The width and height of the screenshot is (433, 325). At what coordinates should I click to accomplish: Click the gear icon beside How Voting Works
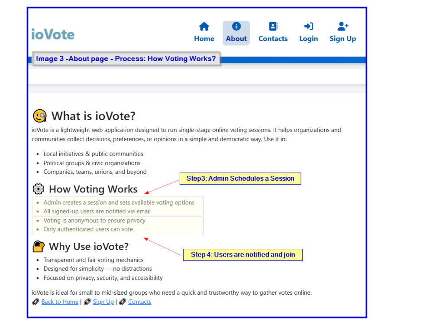(x=39, y=189)
